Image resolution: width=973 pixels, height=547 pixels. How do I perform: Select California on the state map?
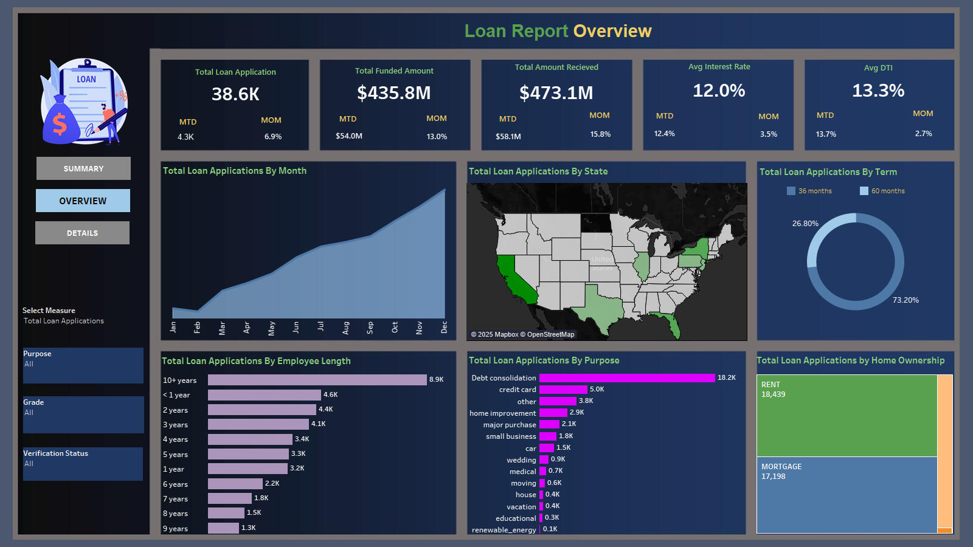click(514, 277)
